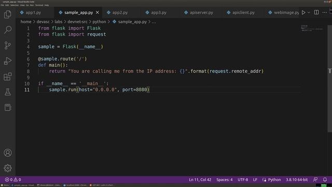Click the code minimap preview
The height and width of the screenshot is (187, 332).
312,28
